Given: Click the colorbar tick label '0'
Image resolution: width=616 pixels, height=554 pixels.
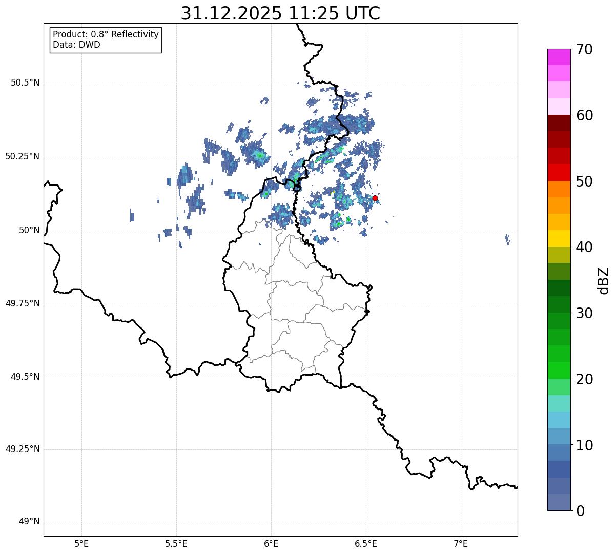Looking at the screenshot, I should tap(581, 511).
